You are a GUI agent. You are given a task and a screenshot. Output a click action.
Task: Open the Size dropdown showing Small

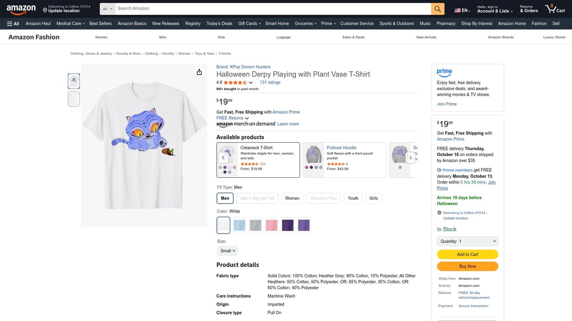227,250
